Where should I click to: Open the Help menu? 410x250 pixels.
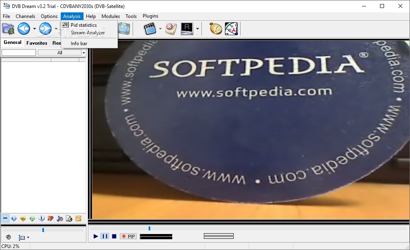coord(91,16)
